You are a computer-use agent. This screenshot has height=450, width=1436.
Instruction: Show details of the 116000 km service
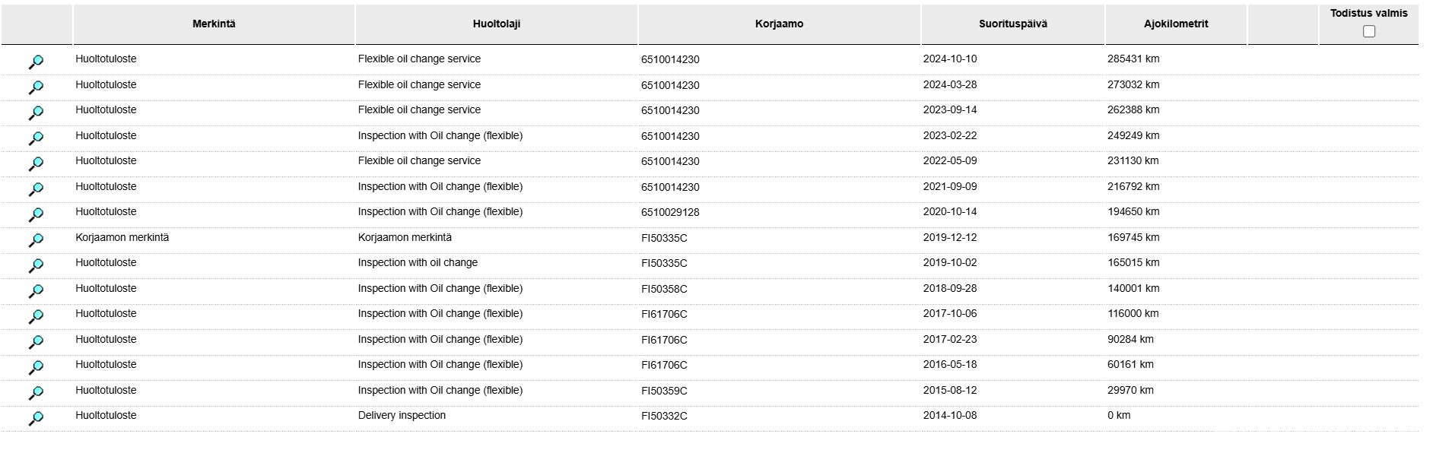(36, 317)
